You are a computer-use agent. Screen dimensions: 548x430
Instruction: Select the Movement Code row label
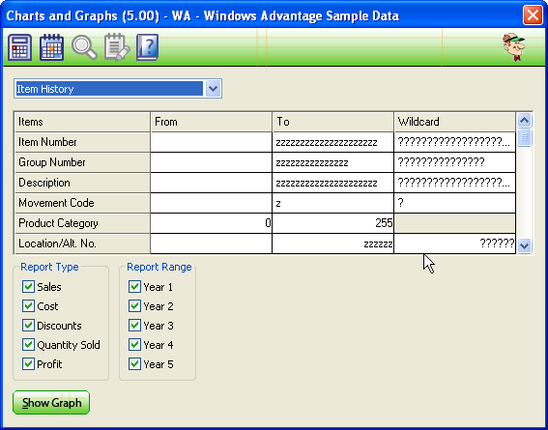82,203
